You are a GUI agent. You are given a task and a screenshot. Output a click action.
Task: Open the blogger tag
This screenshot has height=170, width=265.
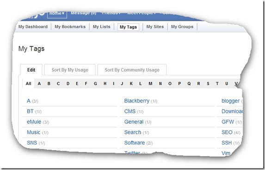[230, 101]
